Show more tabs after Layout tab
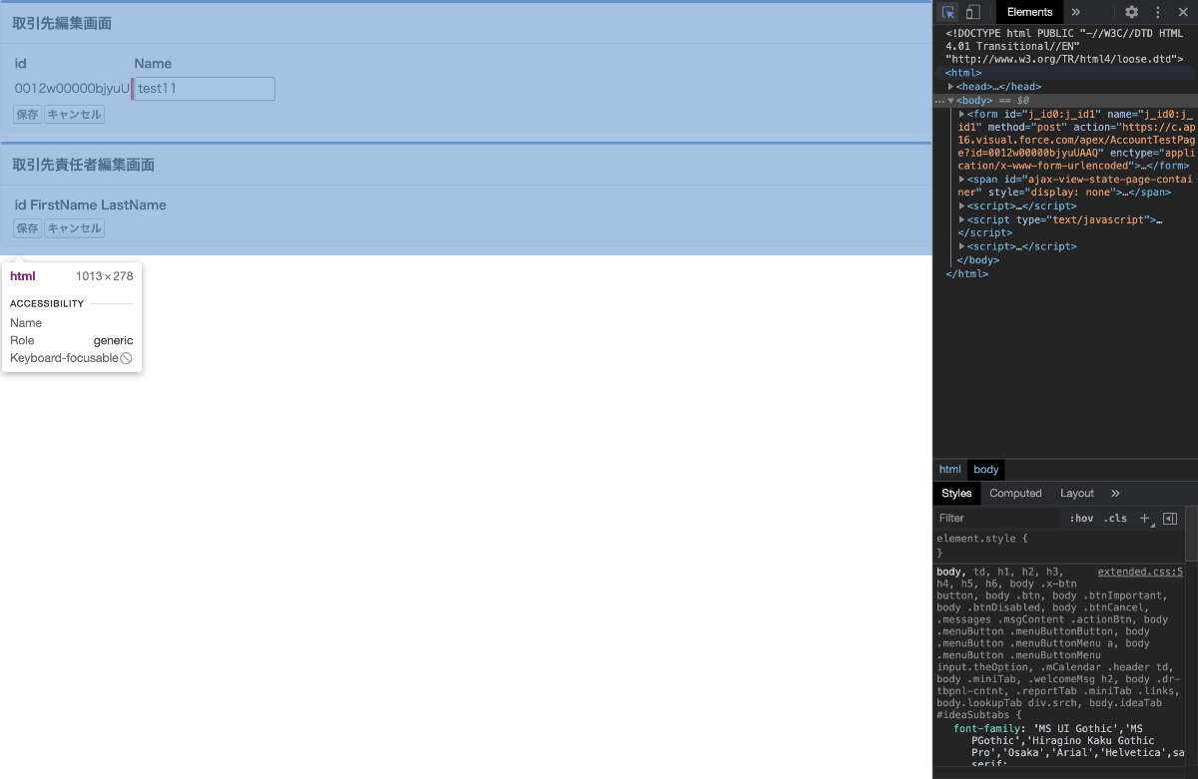 click(x=1115, y=493)
